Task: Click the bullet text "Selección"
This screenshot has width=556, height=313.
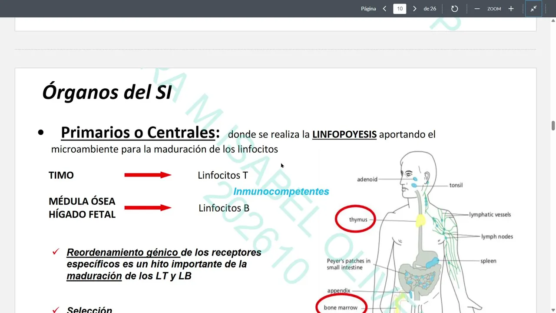Action: click(x=89, y=310)
